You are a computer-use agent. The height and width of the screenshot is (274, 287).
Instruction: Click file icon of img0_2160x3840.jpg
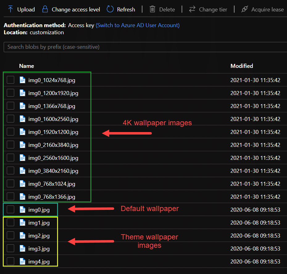(x=23, y=145)
